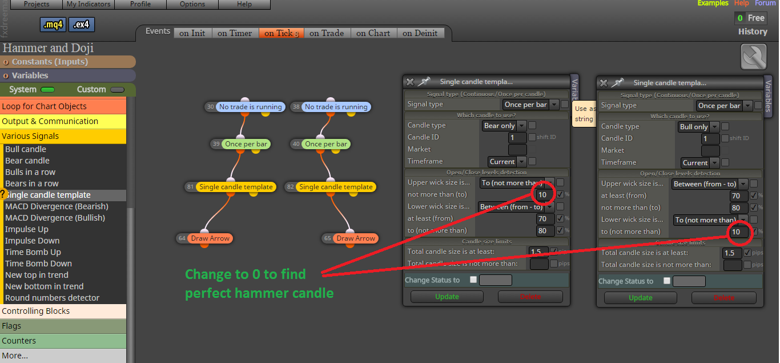Screen dimensions: 780x363
Task: Open Signal type dropdown in Bull only panel
Action: 724,106
